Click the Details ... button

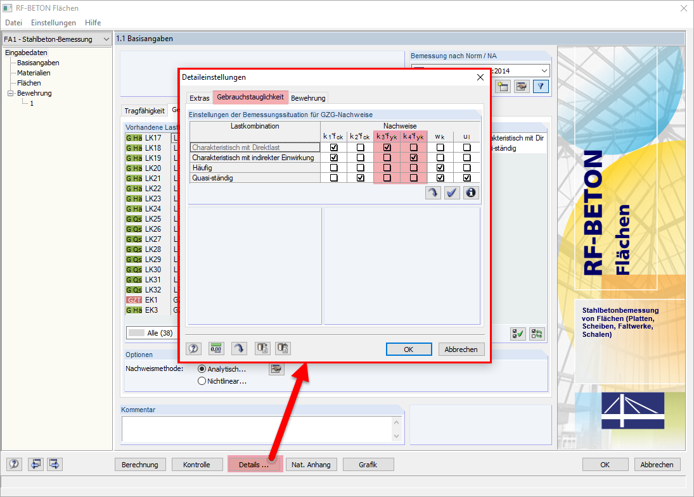[x=254, y=464]
